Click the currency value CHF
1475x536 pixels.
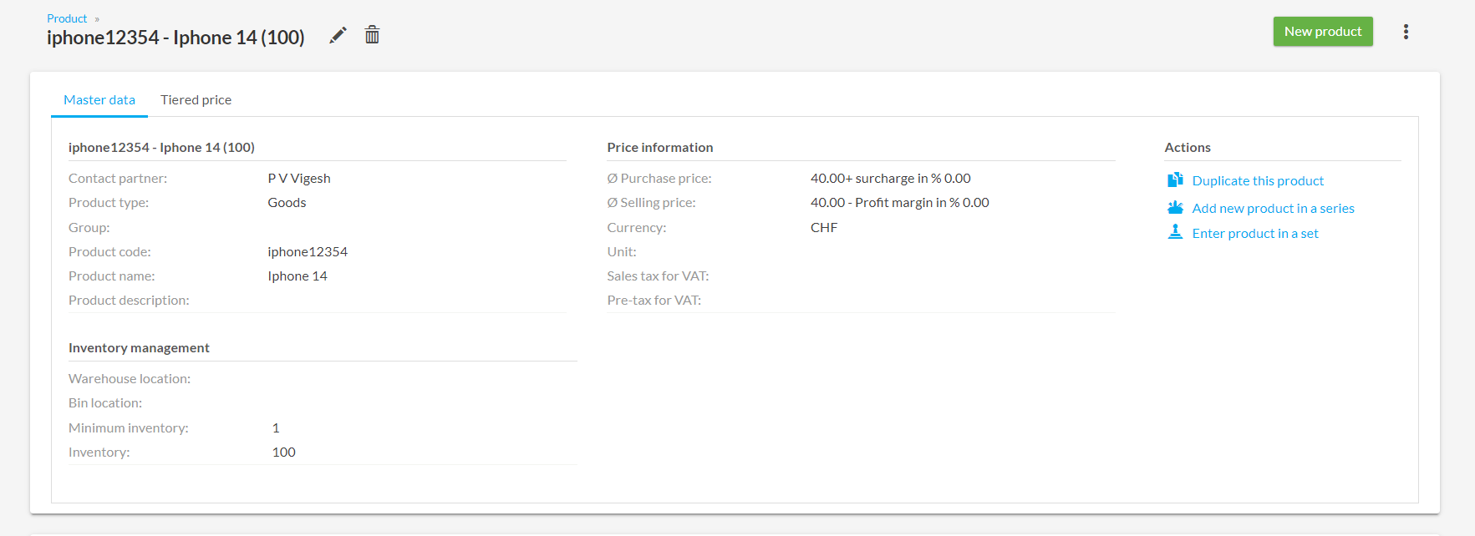(824, 228)
